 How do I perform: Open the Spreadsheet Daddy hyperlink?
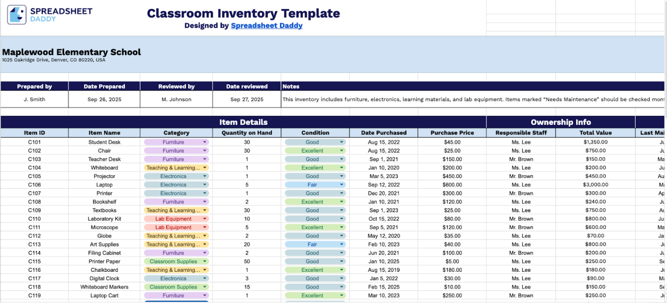click(266, 25)
